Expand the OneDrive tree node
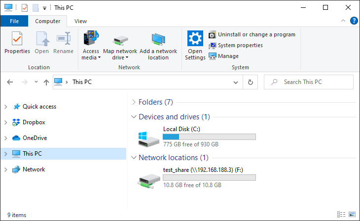 click(6, 138)
